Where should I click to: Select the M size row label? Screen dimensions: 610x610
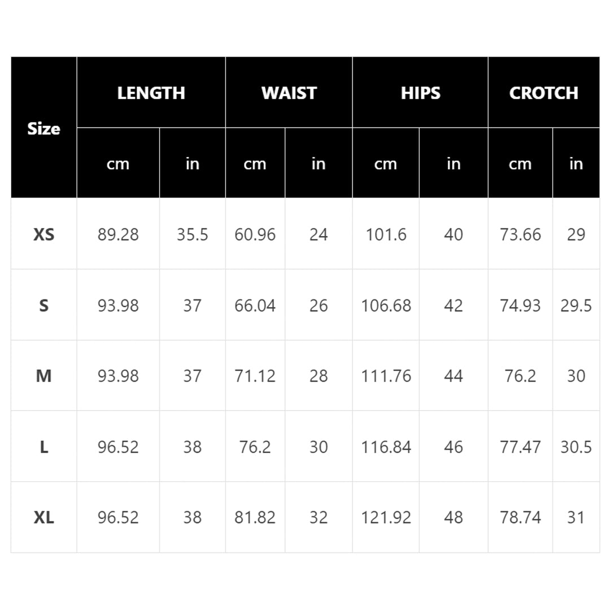coord(43,376)
